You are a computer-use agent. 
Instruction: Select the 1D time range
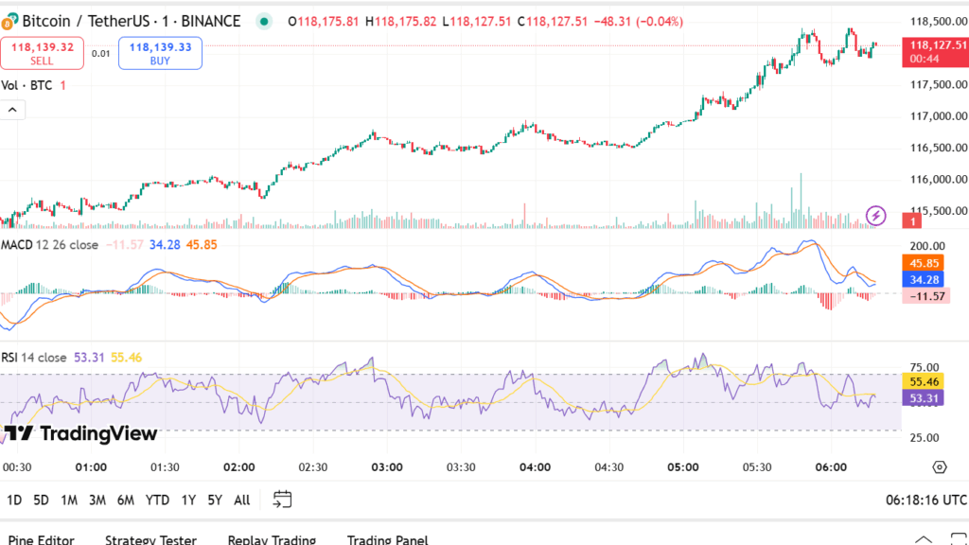tap(14, 500)
